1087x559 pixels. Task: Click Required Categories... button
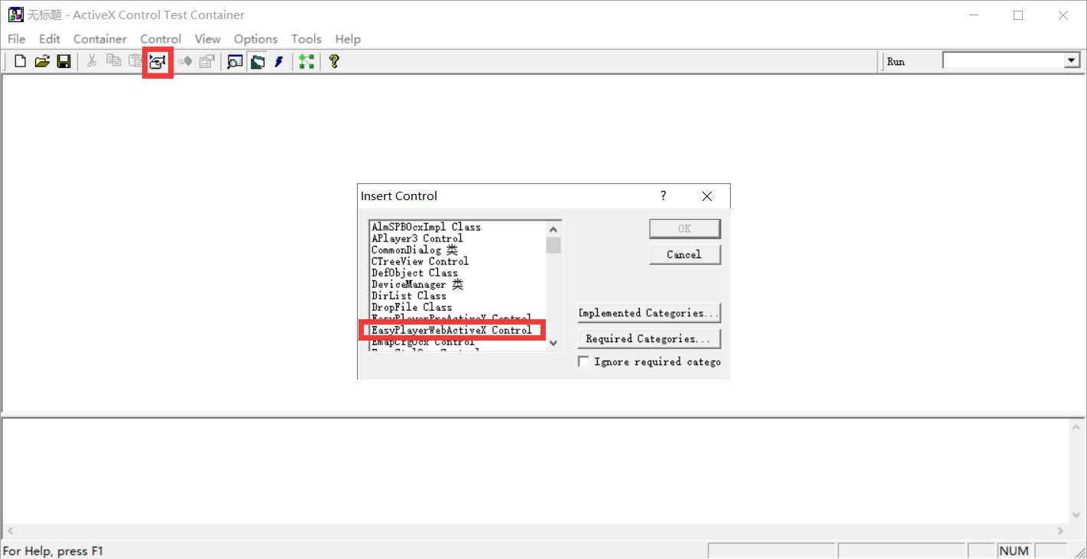(x=649, y=339)
